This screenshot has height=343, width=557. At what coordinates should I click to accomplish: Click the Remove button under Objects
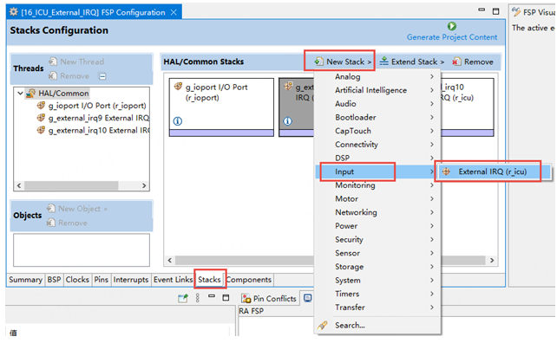(x=67, y=223)
